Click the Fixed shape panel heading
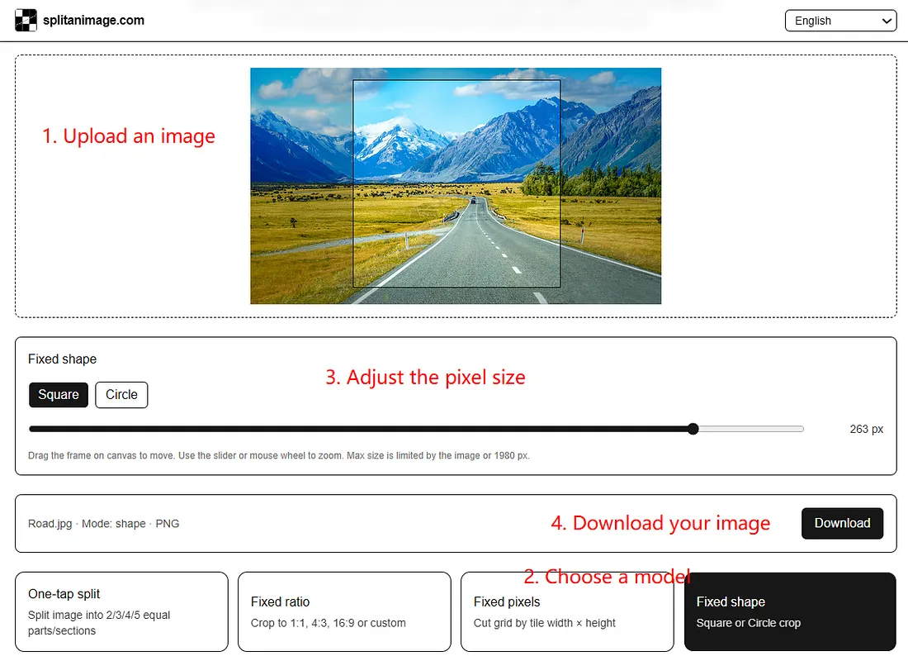Screen dimensions: 908x656 63,359
